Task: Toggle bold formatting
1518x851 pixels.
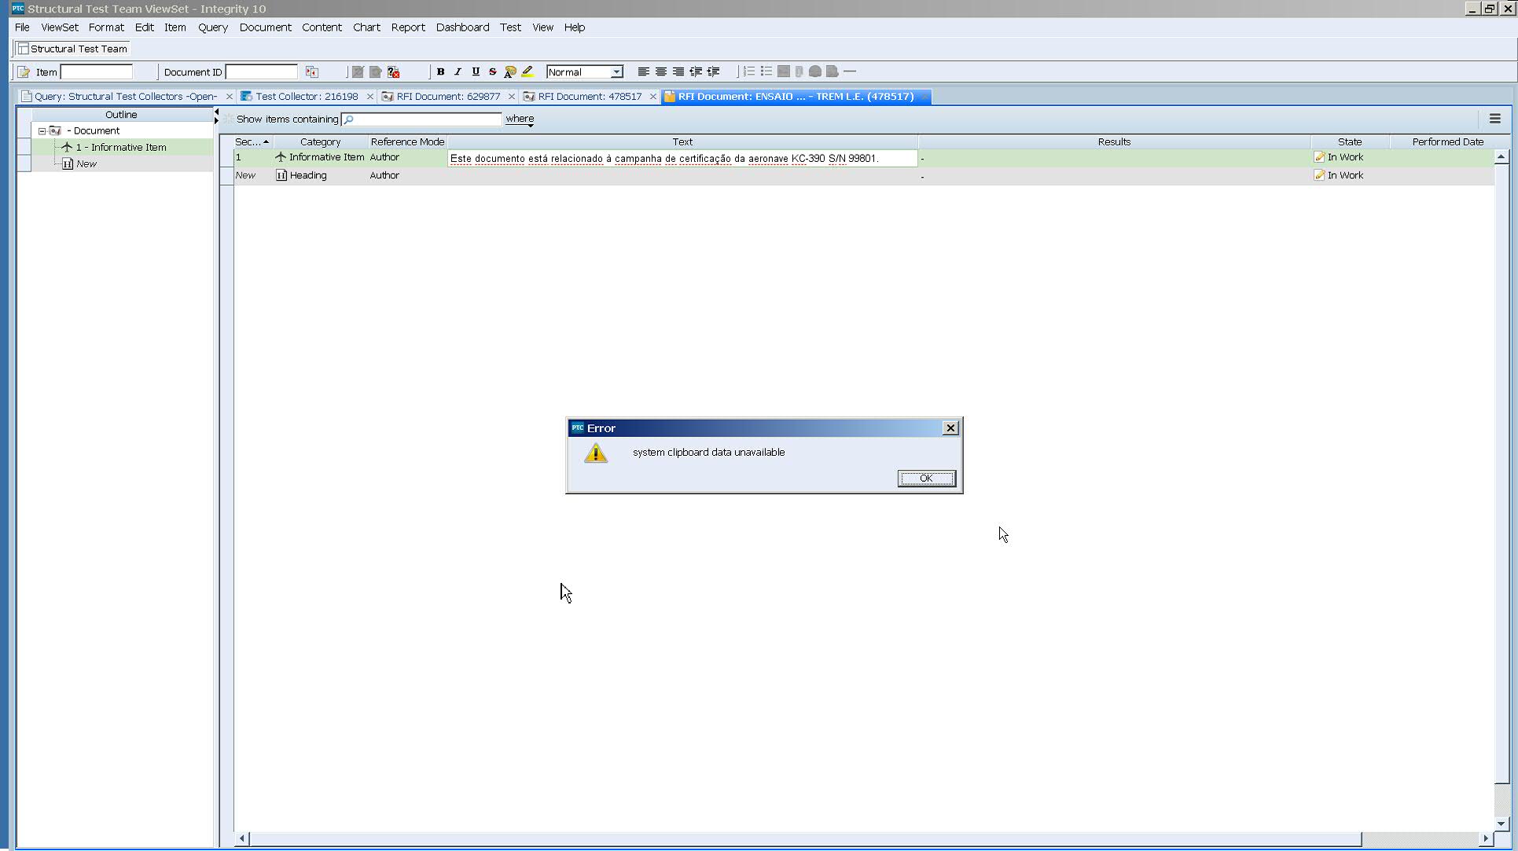Action: (440, 72)
